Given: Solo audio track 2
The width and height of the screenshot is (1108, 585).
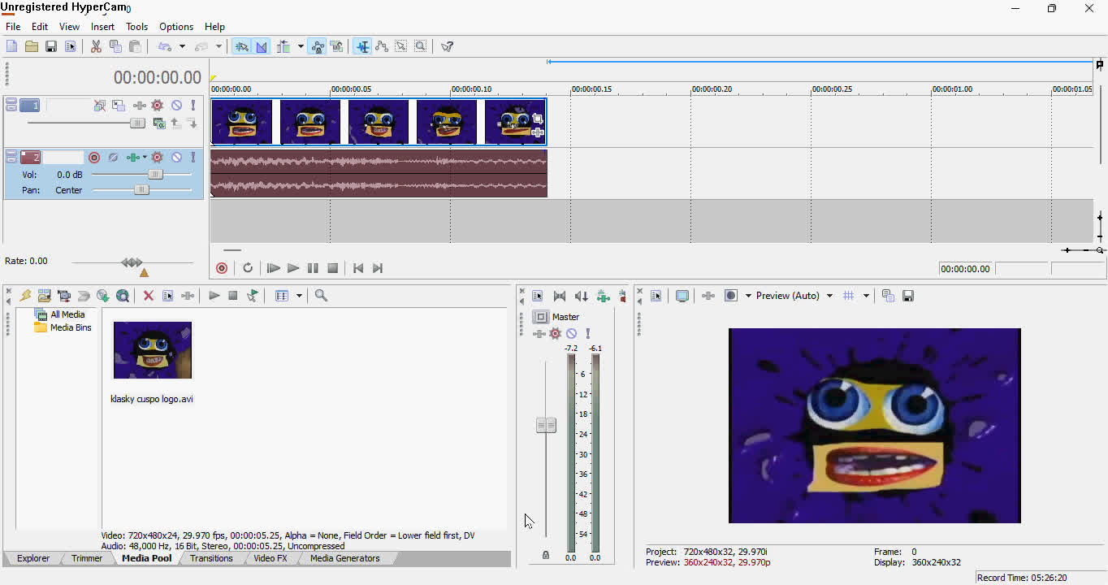Looking at the screenshot, I should point(193,157).
